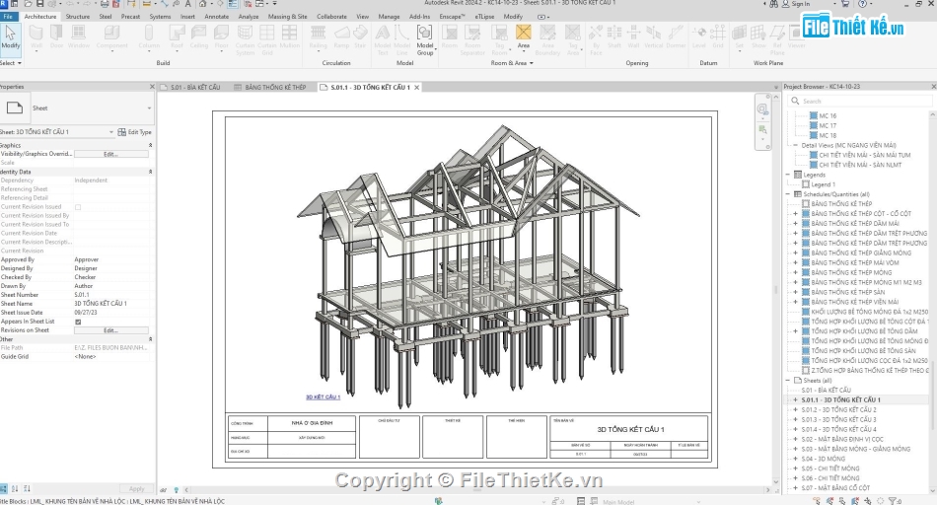Image resolution: width=937 pixels, height=505 pixels.
Task: Collapse the Schedules/Quantities tree node
Action: [x=789, y=194]
